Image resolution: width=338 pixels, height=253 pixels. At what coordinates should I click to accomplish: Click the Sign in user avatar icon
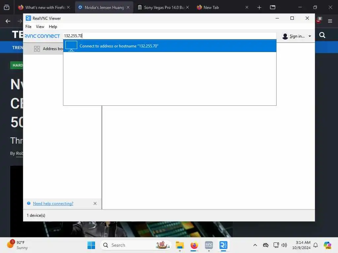pyautogui.click(x=285, y=36)
